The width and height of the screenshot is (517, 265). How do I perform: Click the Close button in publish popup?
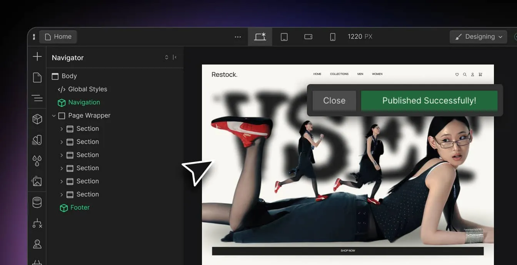(x=334, y=101)
